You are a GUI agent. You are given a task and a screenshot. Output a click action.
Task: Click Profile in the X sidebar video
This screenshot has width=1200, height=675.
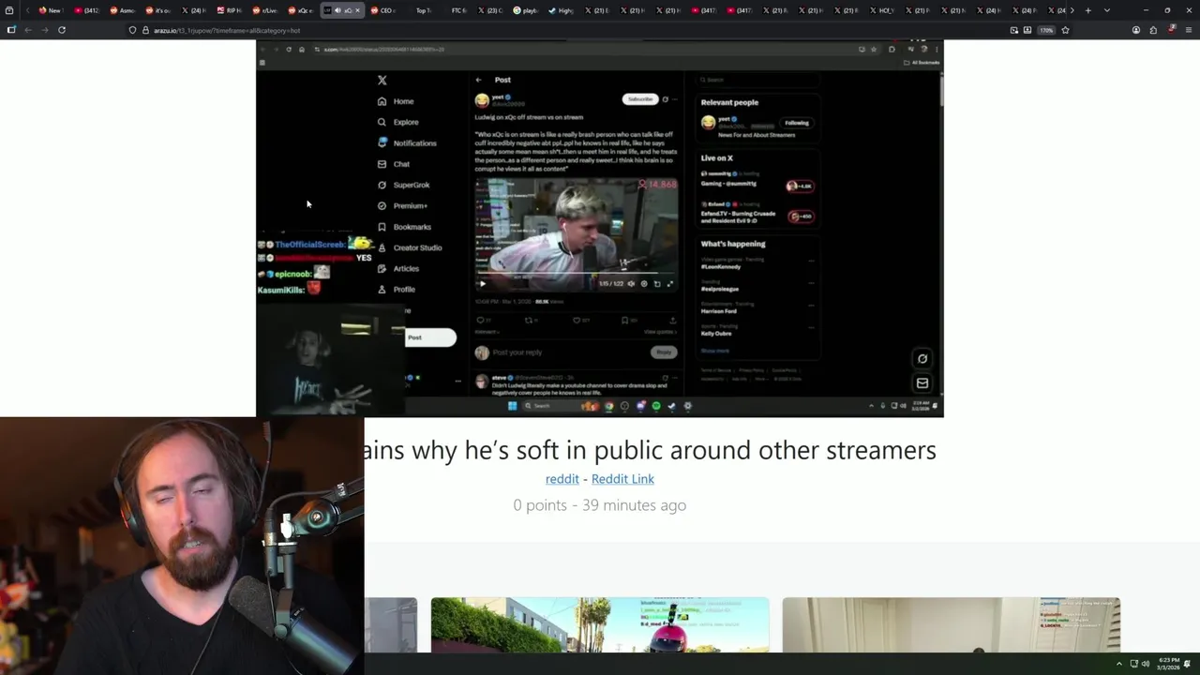pos(397,290)
